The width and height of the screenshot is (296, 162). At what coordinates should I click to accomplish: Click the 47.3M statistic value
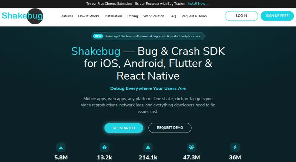pyautogui.click(x=191, y=158)
